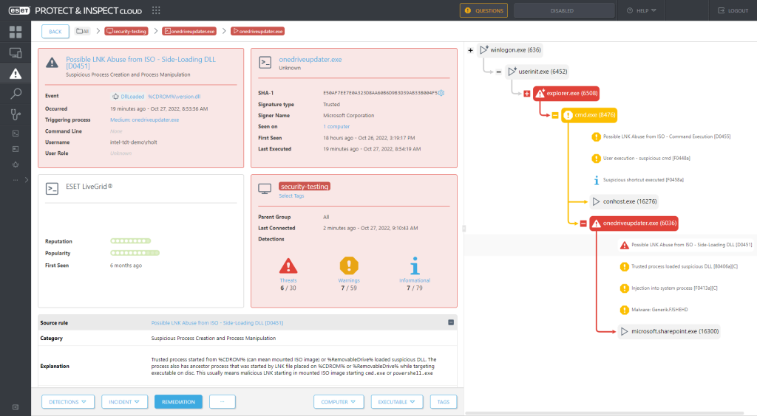Click the All breadcrumb folder

(82, 31)
